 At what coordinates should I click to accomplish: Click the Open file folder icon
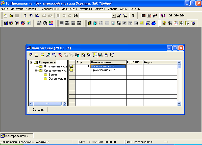(11, 16)
